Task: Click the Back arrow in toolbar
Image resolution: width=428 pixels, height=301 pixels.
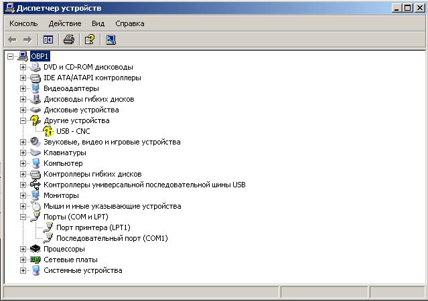Action: pyautogui.click(x=12, y=39)
